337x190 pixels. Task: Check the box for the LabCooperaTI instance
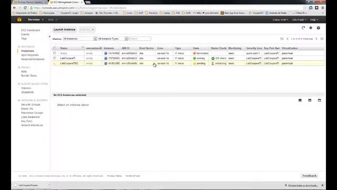[x=55, y=58]
